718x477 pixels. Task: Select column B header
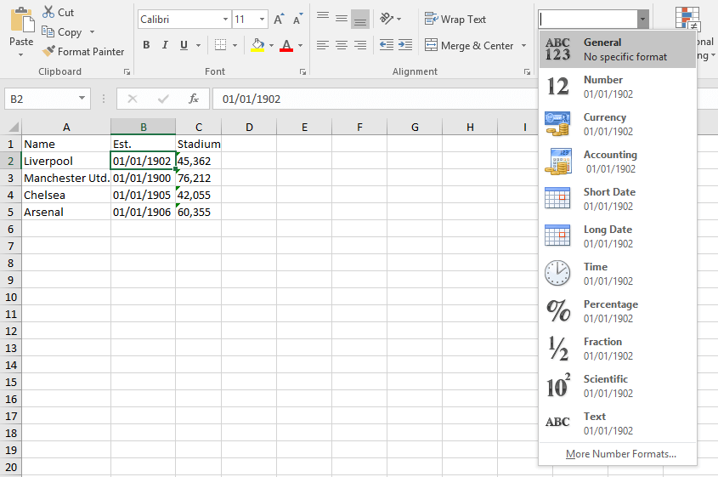[x=144, y=127]
